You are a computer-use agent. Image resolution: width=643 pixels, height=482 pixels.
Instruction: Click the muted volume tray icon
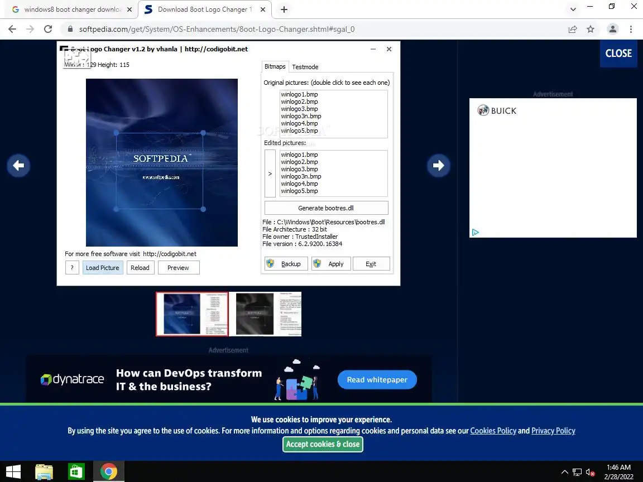point(590,472)
